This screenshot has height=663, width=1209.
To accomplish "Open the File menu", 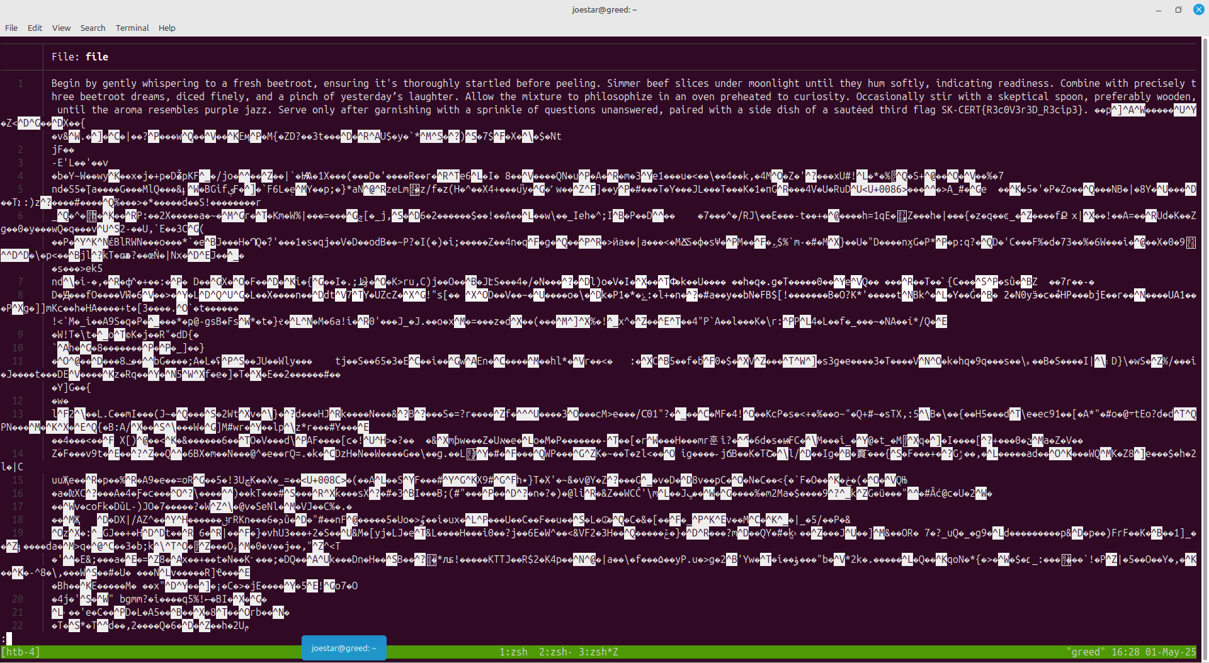I will (11, 28).
